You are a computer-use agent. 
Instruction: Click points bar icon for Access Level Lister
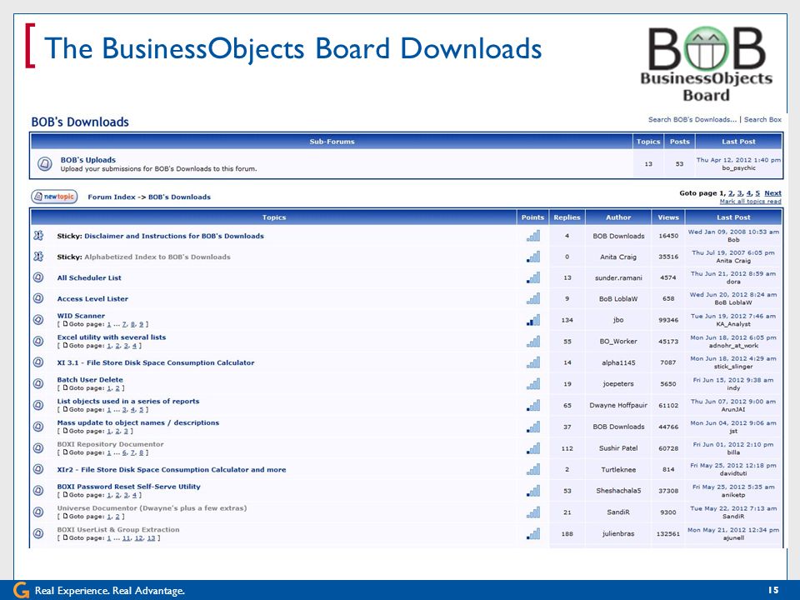(533, 298)
